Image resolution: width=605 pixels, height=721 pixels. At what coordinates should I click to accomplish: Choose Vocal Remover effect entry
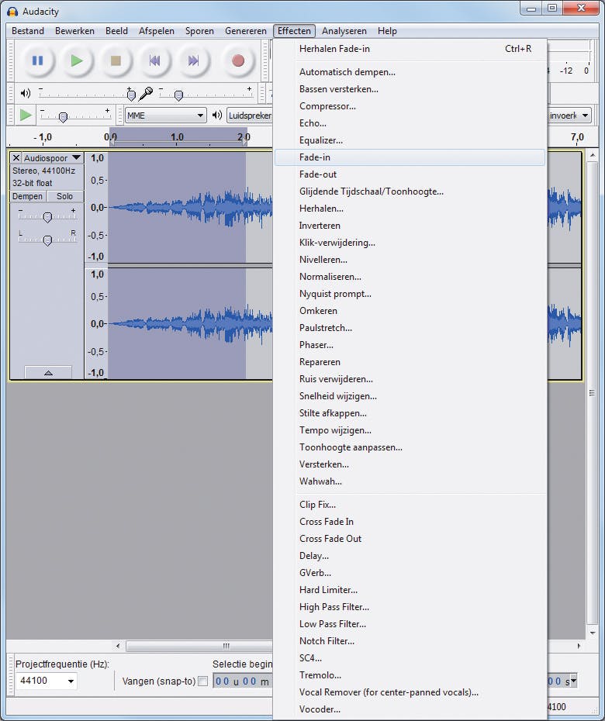pos(389,692)
